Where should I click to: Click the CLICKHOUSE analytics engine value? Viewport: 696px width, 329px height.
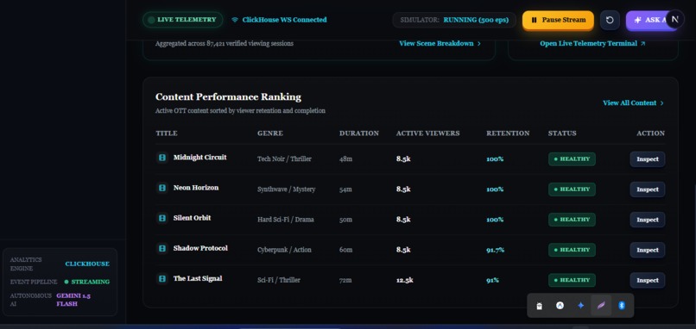coord(87,264)
